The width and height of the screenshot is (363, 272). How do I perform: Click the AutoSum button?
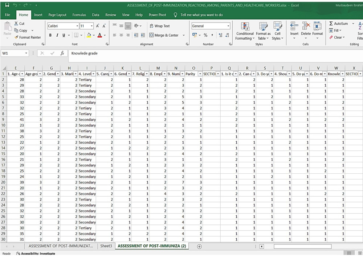(338, 23)
